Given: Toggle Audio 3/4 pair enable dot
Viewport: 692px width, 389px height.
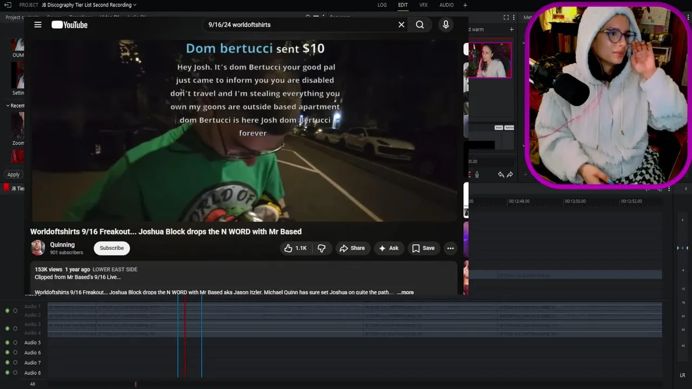Looking at the screenshot, I should pyautogui.click(x=8, y=328).
